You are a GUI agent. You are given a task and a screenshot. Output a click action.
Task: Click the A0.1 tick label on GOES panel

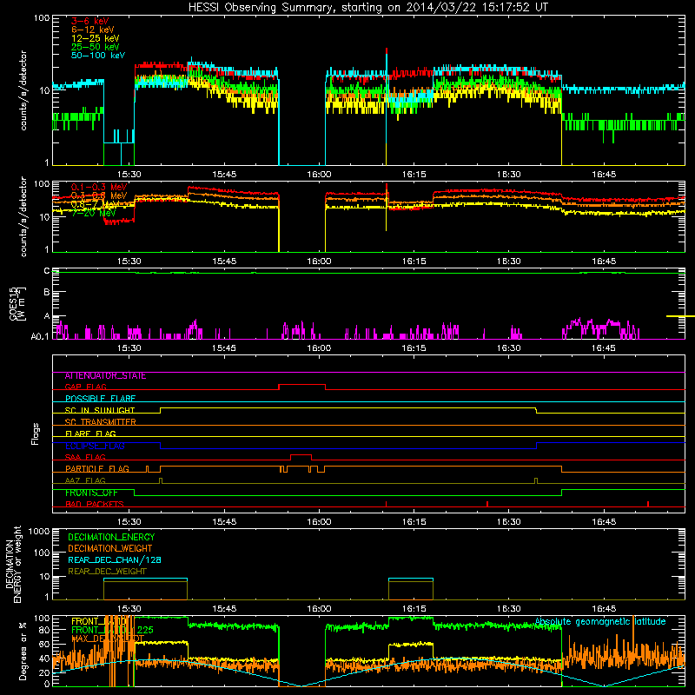39,337
